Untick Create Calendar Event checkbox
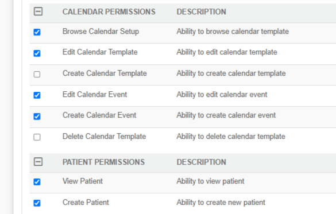This screenshot has height=214, width=336. click(x=37, y=116)
